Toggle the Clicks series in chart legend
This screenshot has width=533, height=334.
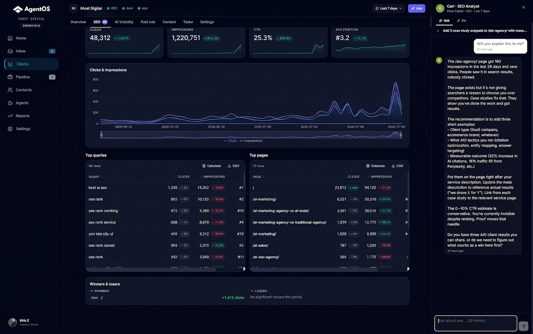230,140
